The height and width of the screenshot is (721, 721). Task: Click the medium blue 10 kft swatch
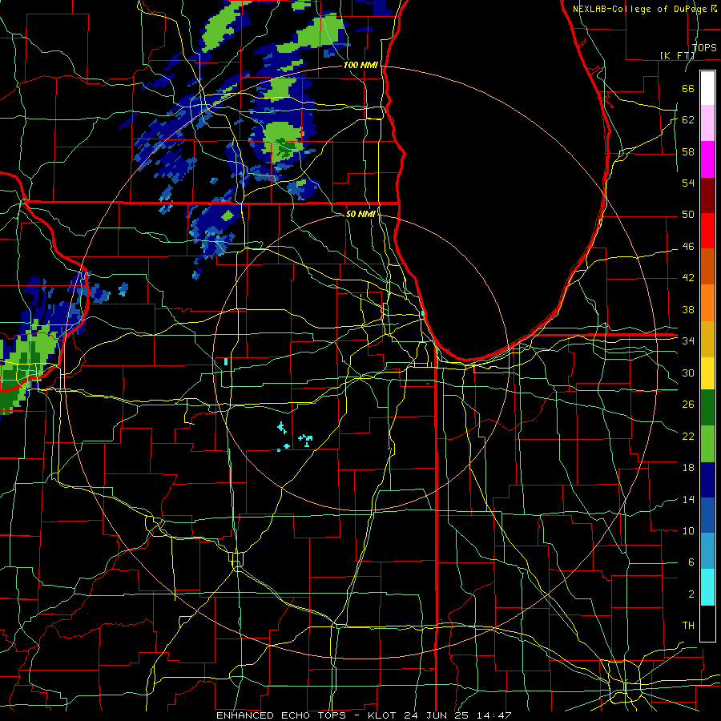point(707,516)
